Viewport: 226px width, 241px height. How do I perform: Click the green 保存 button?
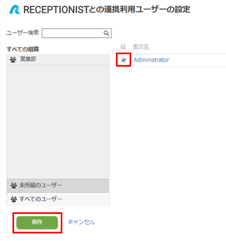point(37,223)
